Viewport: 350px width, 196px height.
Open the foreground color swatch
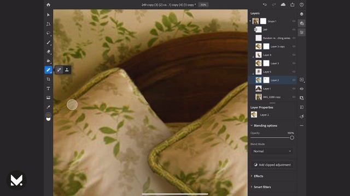[49, 115]
